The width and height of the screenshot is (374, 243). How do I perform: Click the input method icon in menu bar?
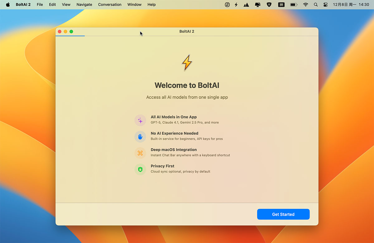[281, 5]
